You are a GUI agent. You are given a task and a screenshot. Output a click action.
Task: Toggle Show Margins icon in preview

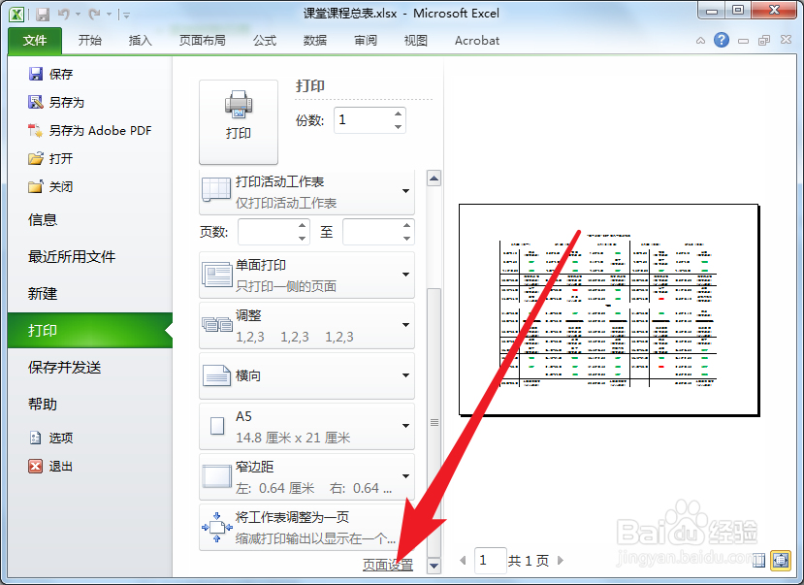point(758,561)
